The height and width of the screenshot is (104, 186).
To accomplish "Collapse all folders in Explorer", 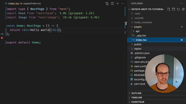I will [x=183, y=9].
